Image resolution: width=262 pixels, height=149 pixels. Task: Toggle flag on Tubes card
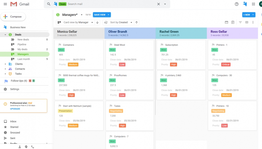111,106
